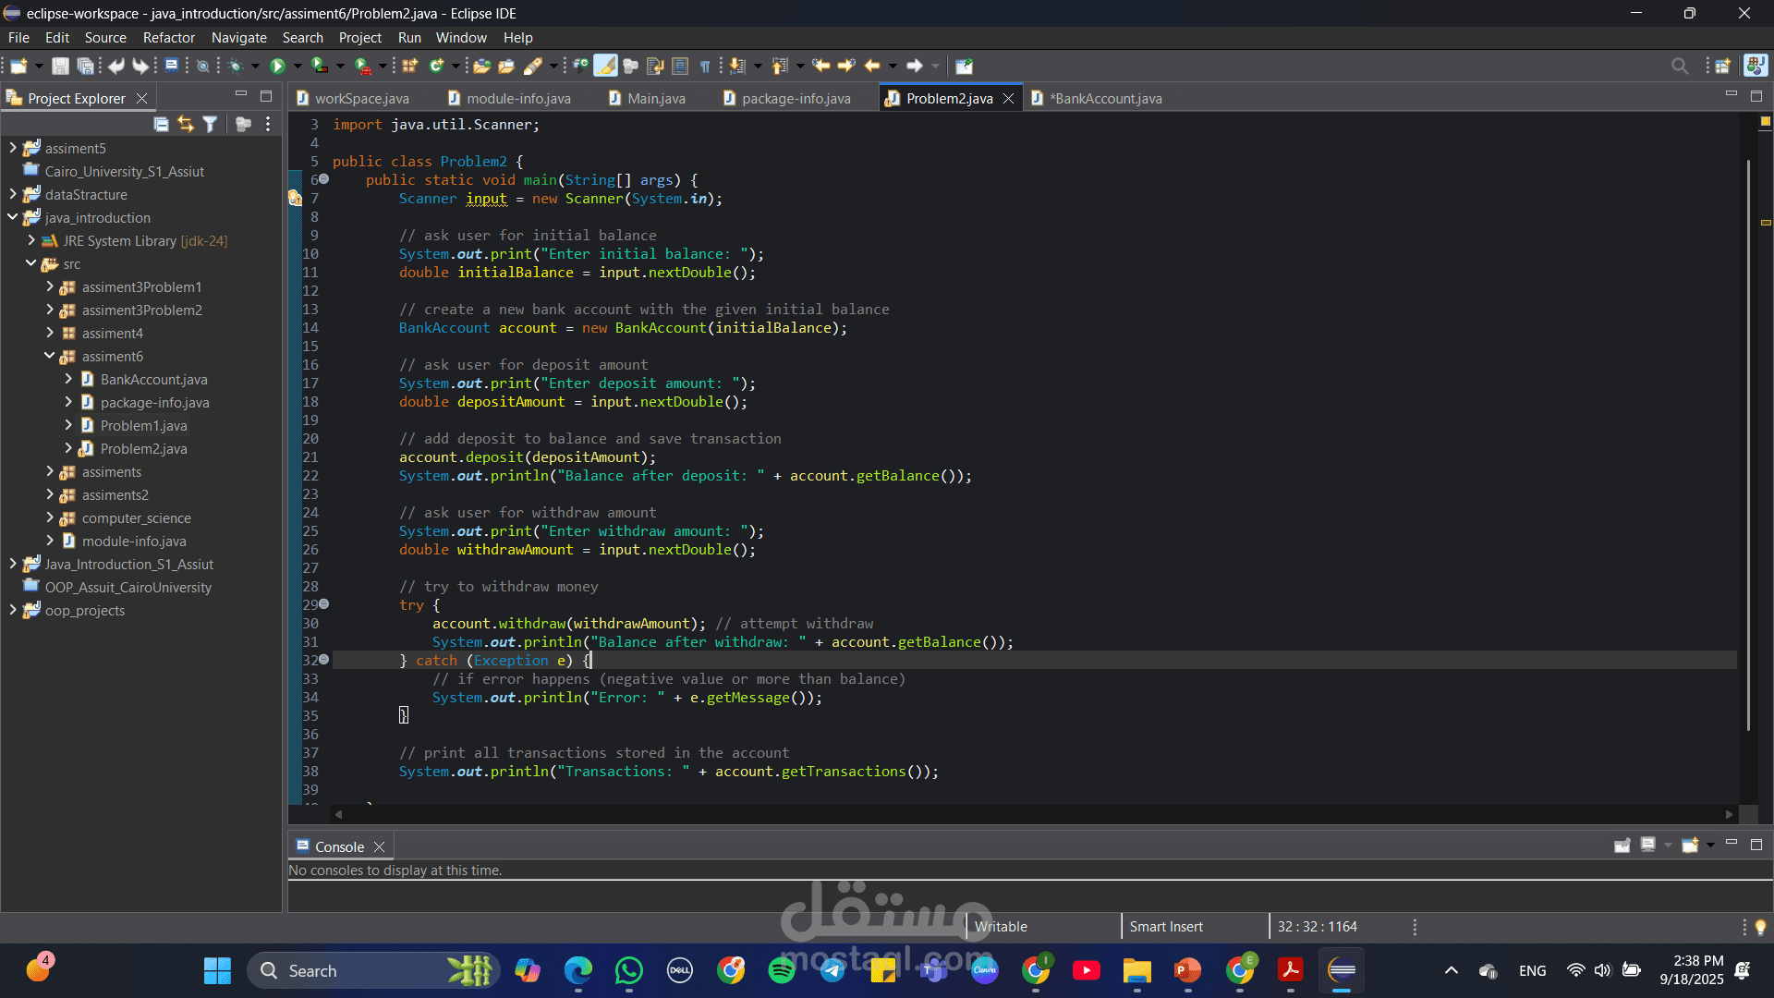1774x998 pixels.
Task: Select the Java perspective button
Action: (1756, 66)
